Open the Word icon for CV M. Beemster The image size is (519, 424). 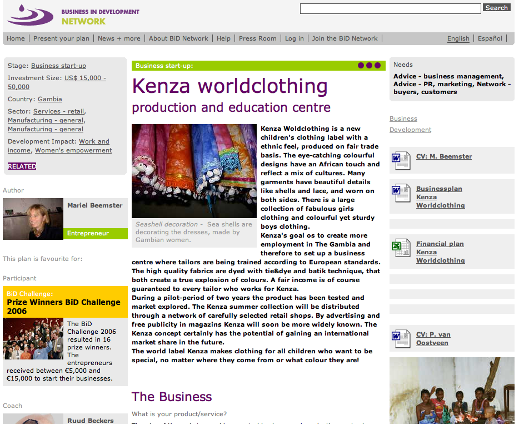[x=401, y=160]
